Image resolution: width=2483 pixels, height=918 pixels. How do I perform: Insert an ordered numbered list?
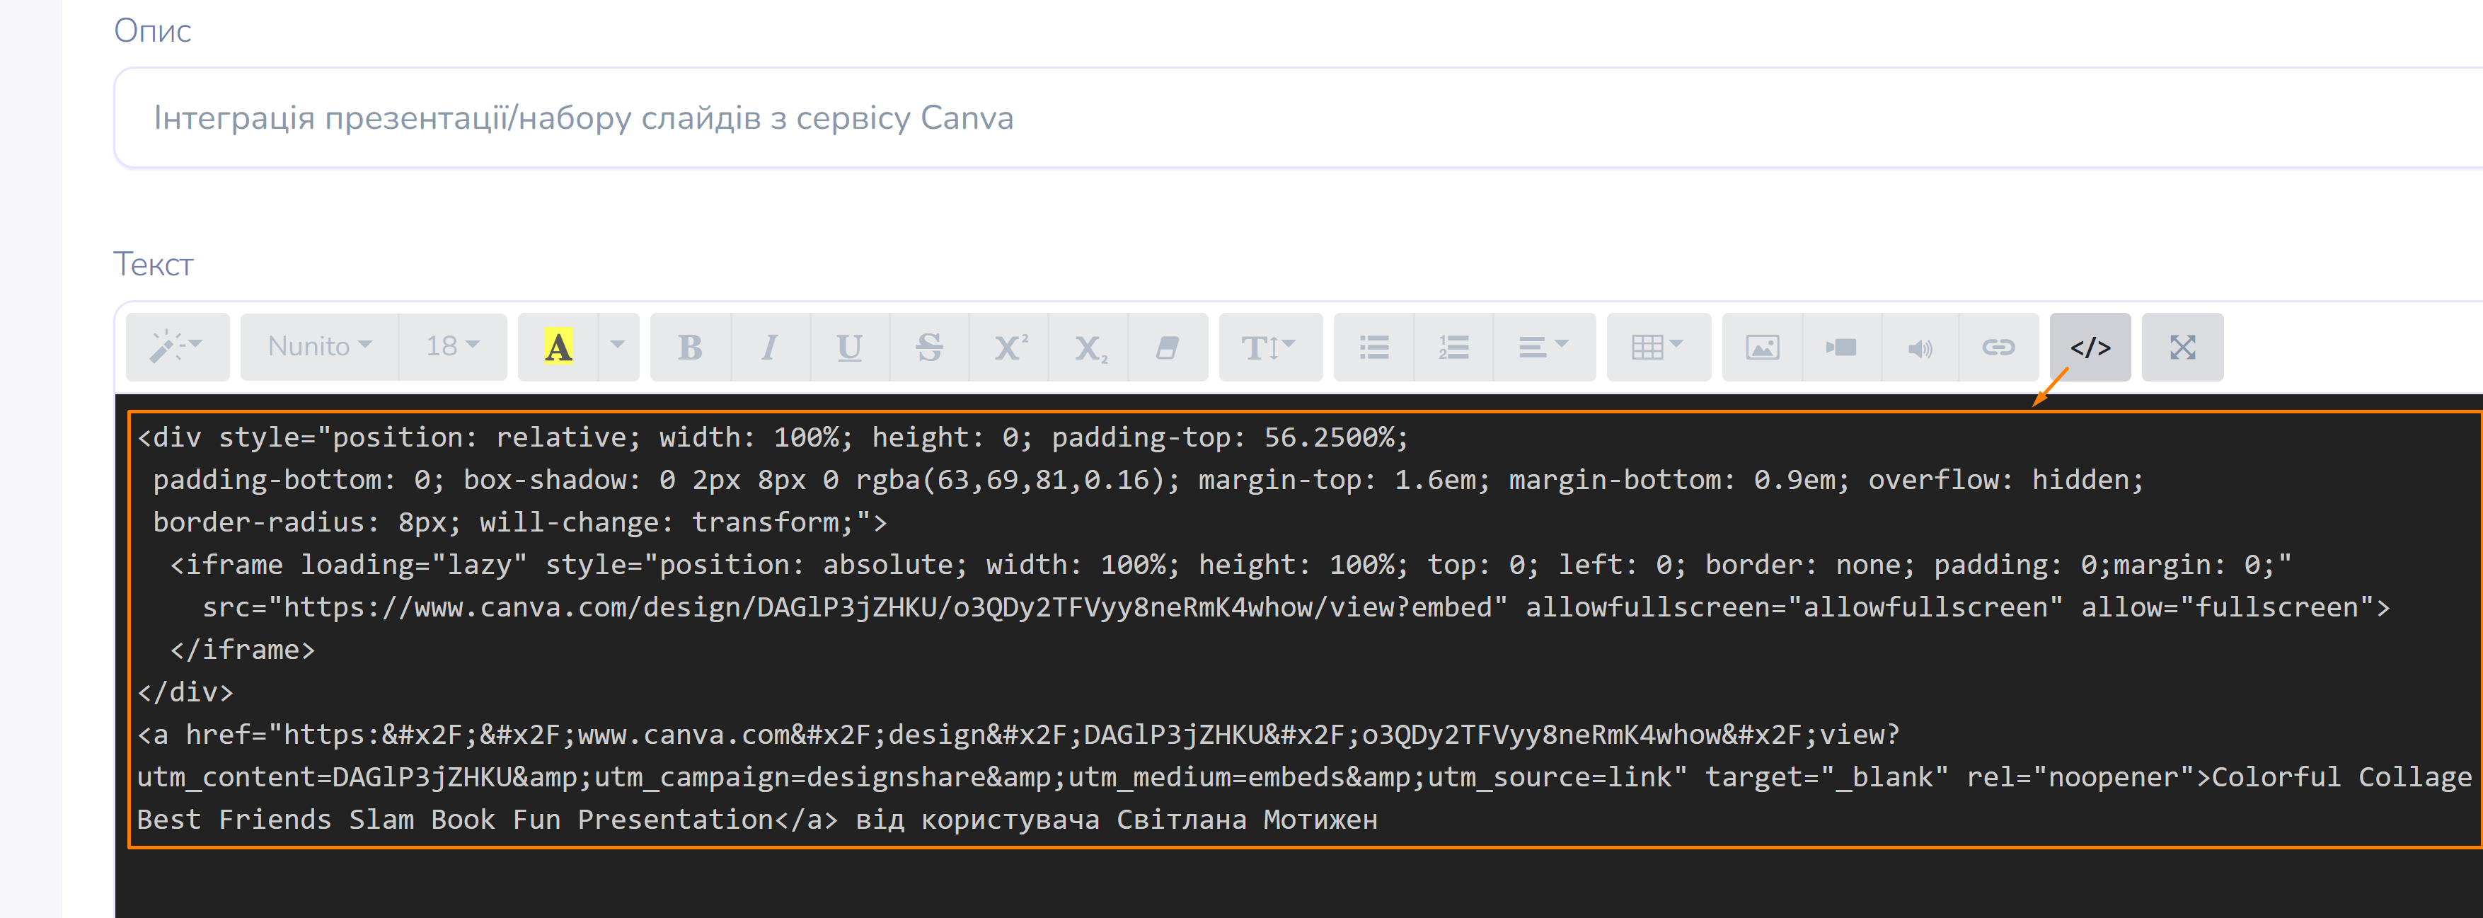[x=1453, y=347]
